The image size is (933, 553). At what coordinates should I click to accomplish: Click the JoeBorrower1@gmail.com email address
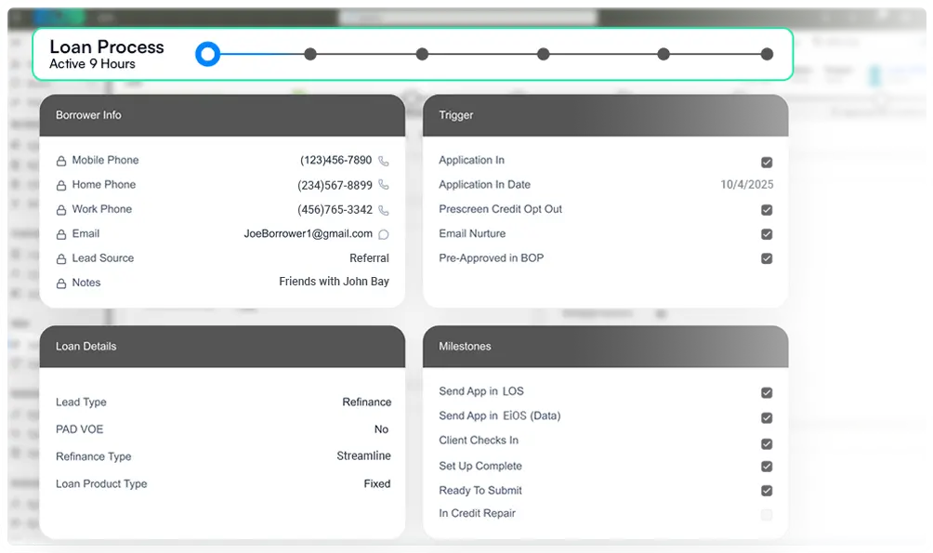pos(308,234)
